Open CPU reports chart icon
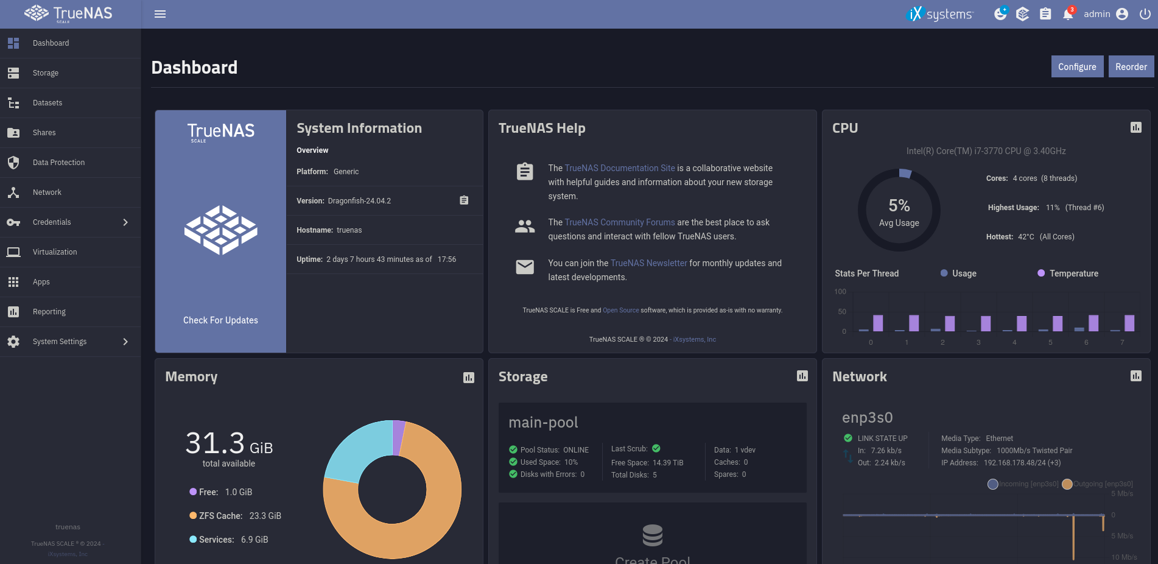 click(1136, 127)
